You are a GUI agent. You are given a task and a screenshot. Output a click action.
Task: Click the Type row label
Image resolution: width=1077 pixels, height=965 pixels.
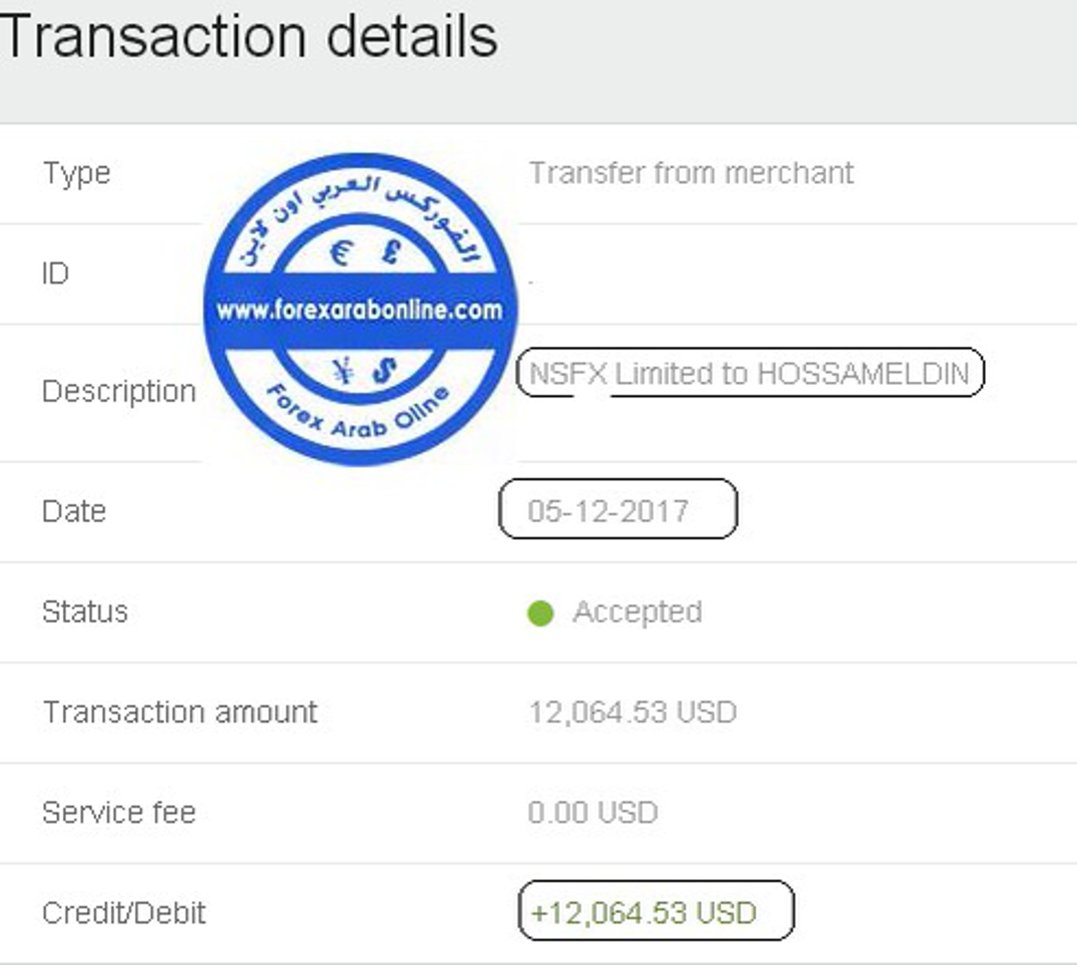76,174
